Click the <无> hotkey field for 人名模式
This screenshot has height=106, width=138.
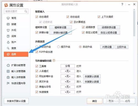point(68,71)
